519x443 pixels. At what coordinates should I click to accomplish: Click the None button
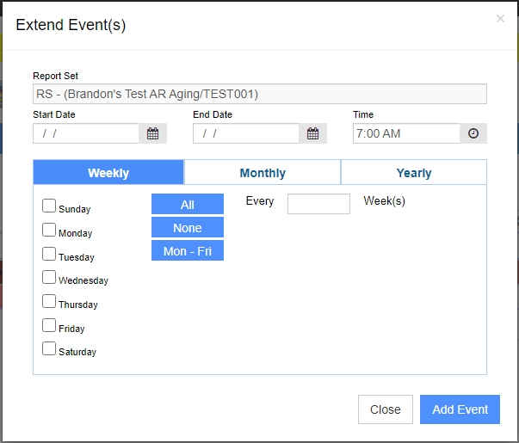(x=188, y=227)
